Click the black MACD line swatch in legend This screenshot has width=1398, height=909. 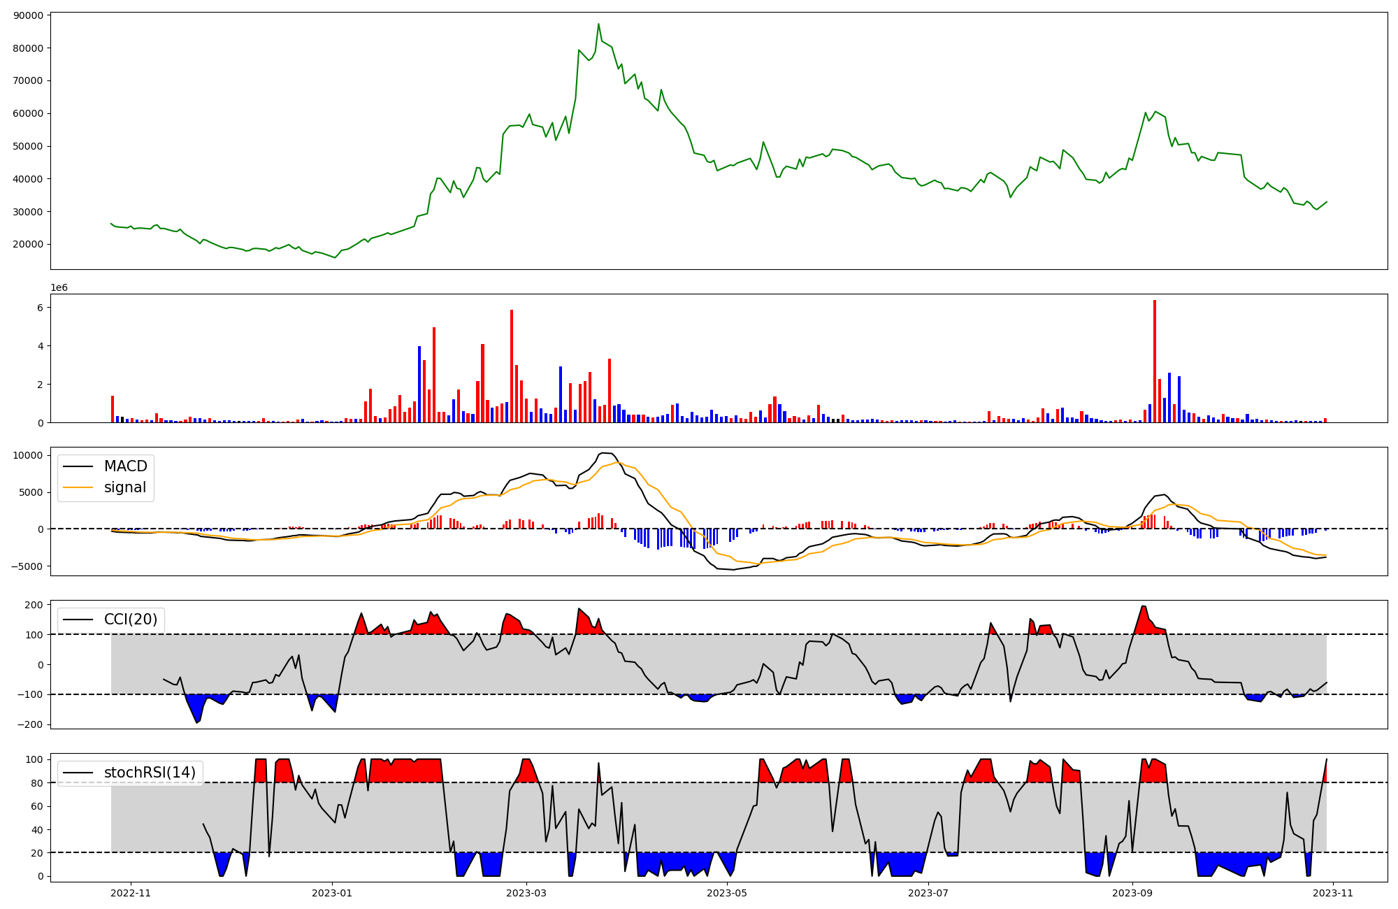pyautogui.click(x=78, y=467)
